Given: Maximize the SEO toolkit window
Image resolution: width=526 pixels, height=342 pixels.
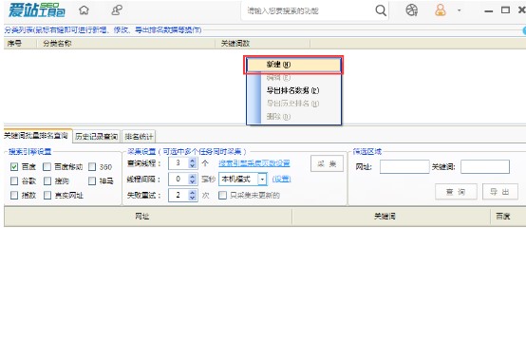Looking at the screenshot, I should (x=505, y=10).
